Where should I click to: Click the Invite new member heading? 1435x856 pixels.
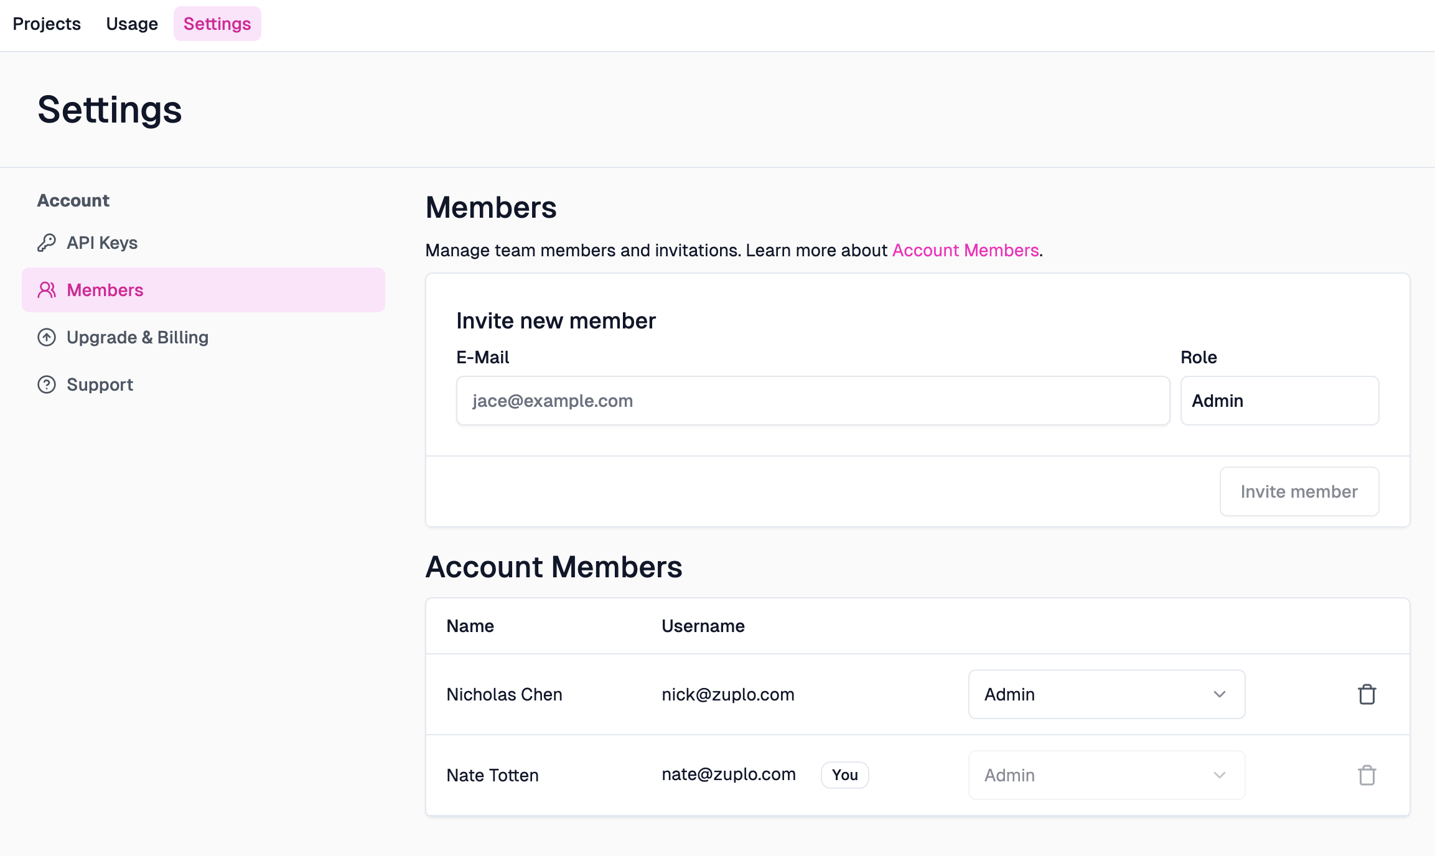[x=556, y=321]
